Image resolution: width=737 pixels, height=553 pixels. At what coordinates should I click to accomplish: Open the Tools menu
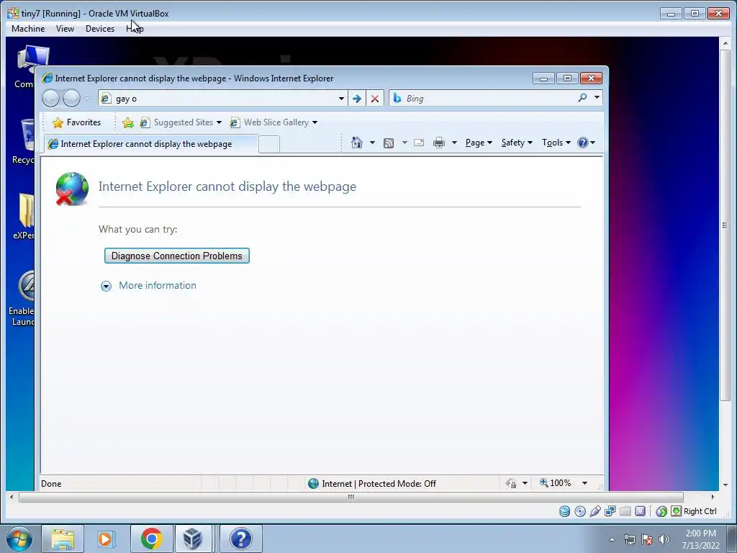click(x=556, y=143)
